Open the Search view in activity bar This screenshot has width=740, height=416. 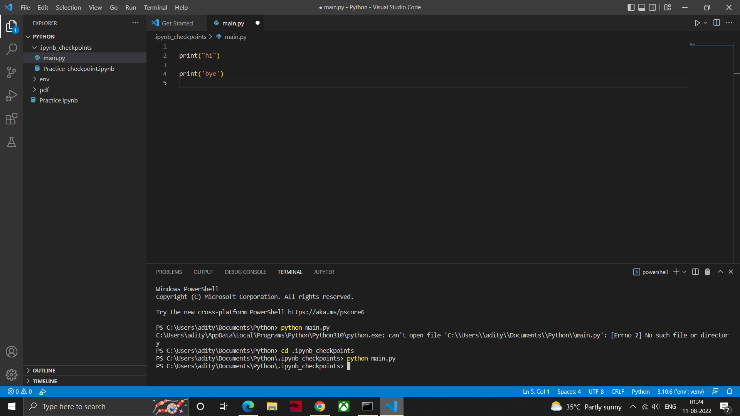12,49
